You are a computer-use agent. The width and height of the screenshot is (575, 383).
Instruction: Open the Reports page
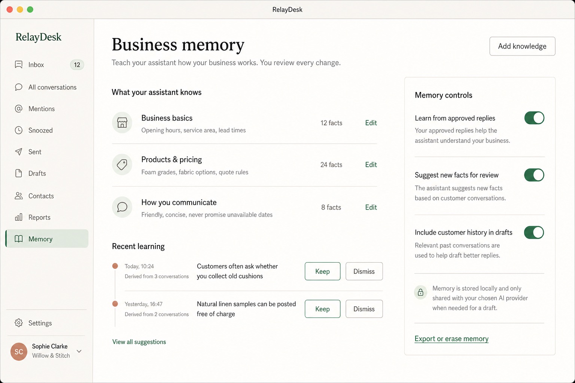pyautogui.click(x=47, y=217)
